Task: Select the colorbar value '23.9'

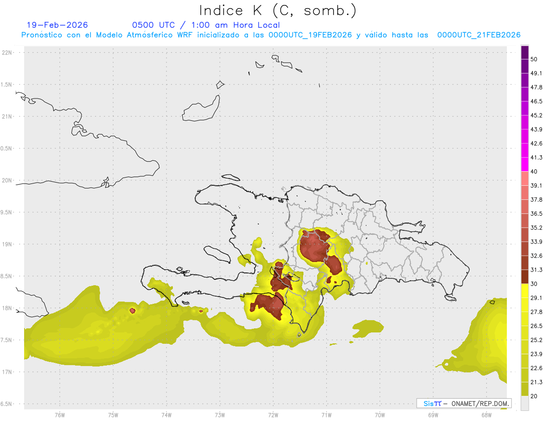Action: (x=536, y=354)
